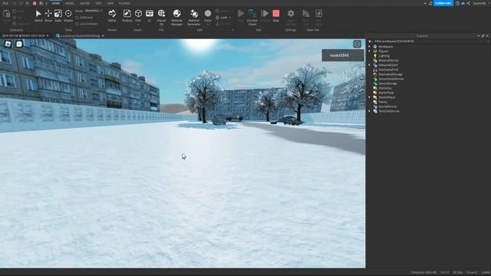Switch to the VIEW ribbon tab
Screen dimensions: 491x276
[x=110, y=3]
